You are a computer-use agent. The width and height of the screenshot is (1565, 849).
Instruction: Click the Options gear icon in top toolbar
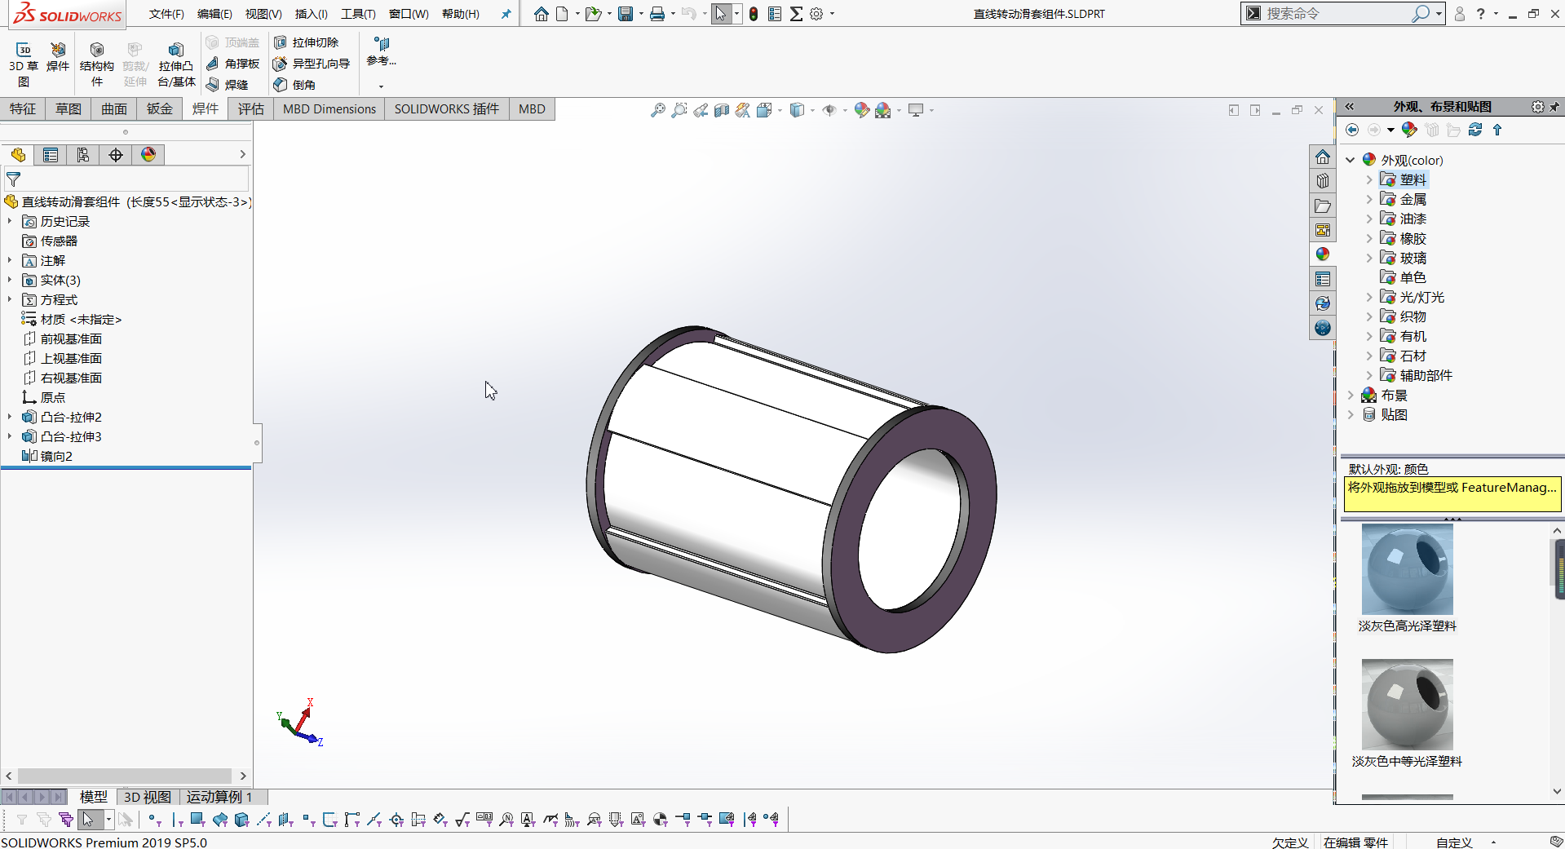(816, 14)
